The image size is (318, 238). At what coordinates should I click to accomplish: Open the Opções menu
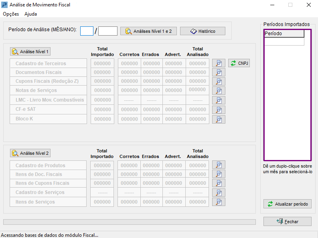(11, 14)
